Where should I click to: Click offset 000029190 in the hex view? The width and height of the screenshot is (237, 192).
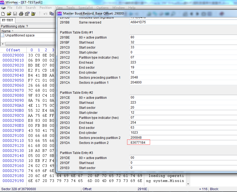point(13,181)
